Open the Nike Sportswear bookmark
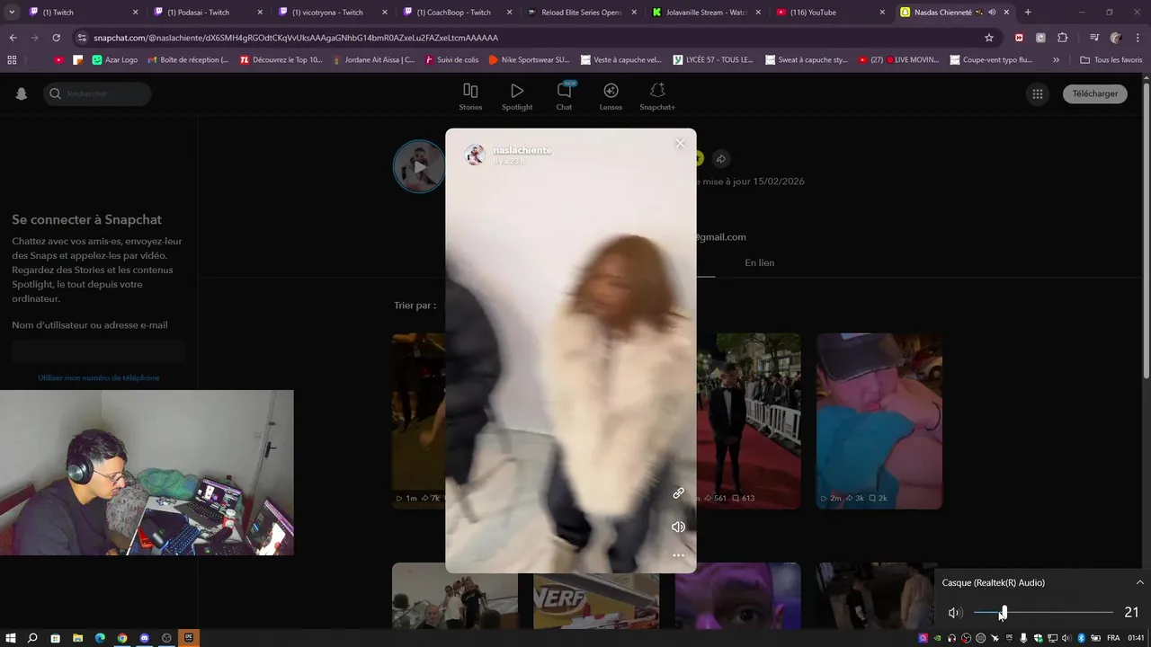 529,60
